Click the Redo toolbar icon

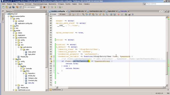21,7
